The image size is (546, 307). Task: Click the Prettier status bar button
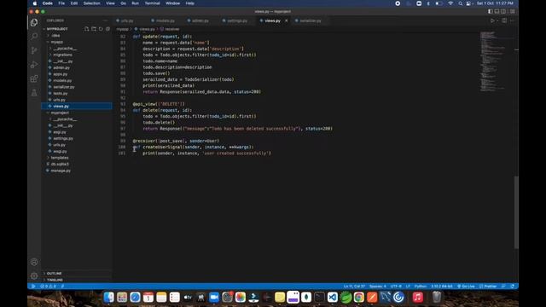pyautogui.click(x=488, y=287)
